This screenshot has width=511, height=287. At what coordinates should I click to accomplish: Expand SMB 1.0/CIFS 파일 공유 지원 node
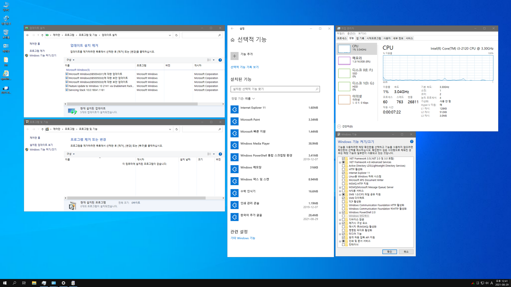tap(340, 194)
